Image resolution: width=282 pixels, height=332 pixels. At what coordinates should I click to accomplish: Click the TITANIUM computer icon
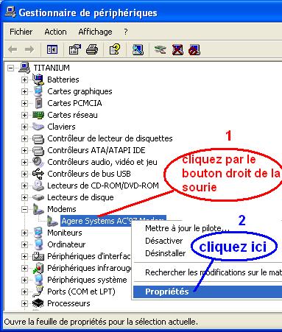[x=24, y=68]
